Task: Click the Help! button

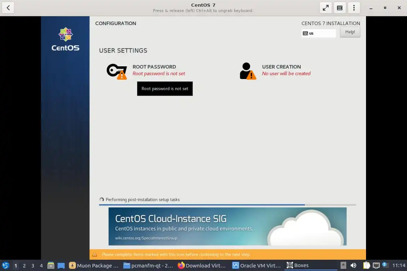Action: [350, 32]
